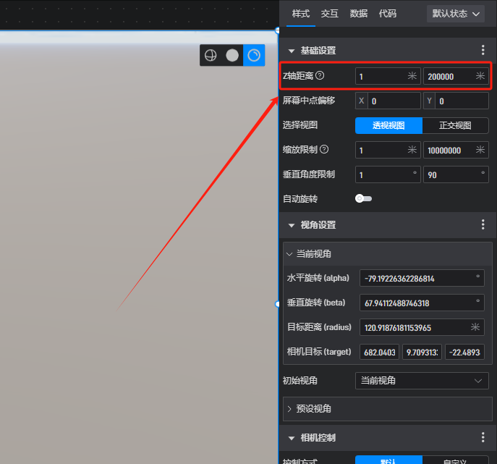Image resolution: width=497 pixels, height=464 pixels.
Task: Click 缩放限制 maximum field showing 10000000
Action: point(456,150)
